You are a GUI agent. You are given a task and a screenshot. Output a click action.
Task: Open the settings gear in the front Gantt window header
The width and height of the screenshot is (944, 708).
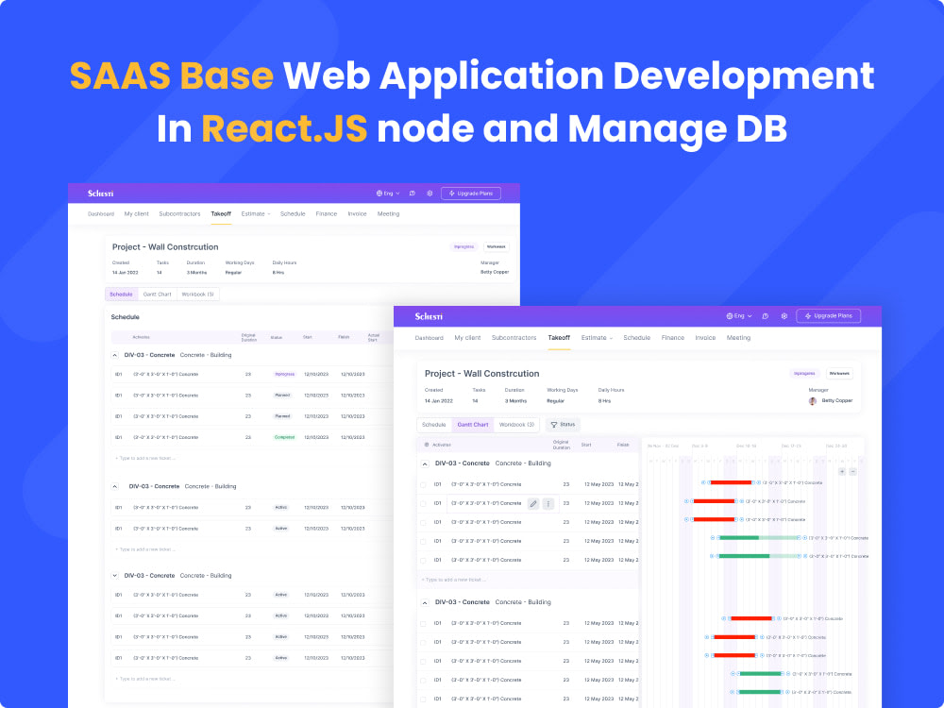tap(784, 316)
